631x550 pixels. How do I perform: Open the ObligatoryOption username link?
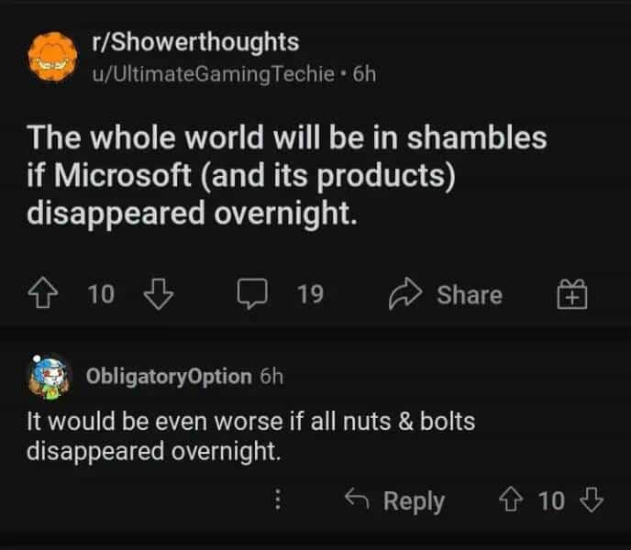point(168,376)
